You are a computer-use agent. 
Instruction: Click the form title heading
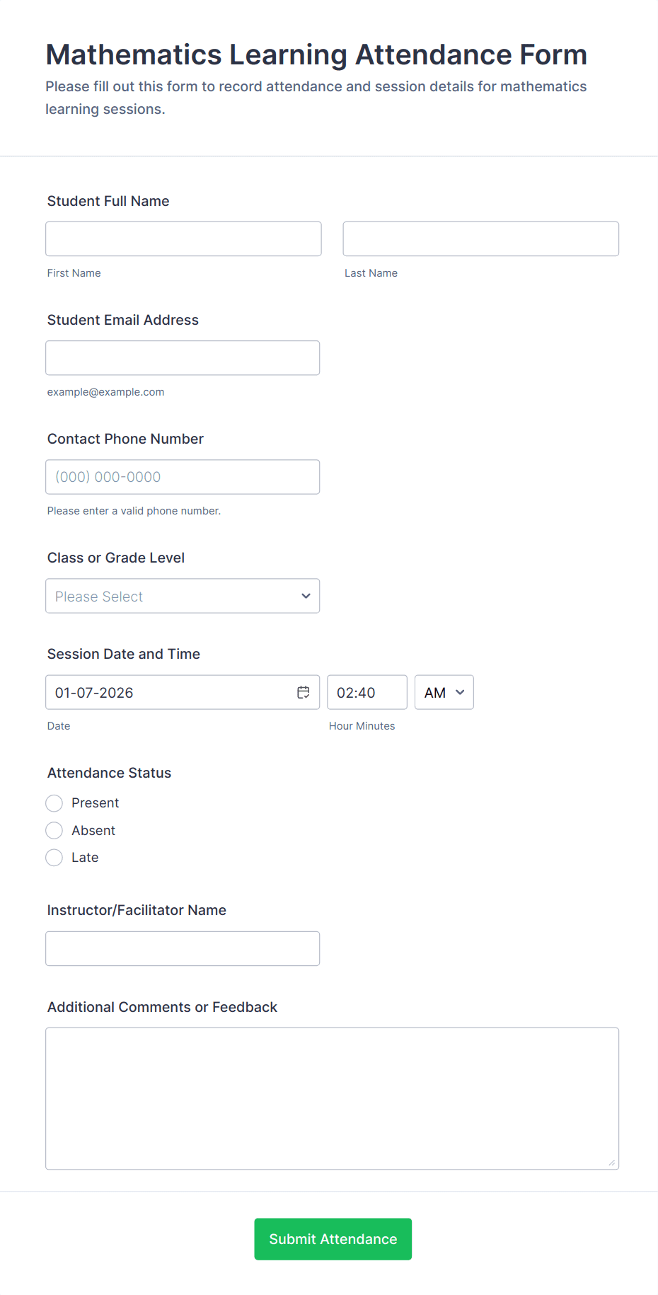point(316,54)
